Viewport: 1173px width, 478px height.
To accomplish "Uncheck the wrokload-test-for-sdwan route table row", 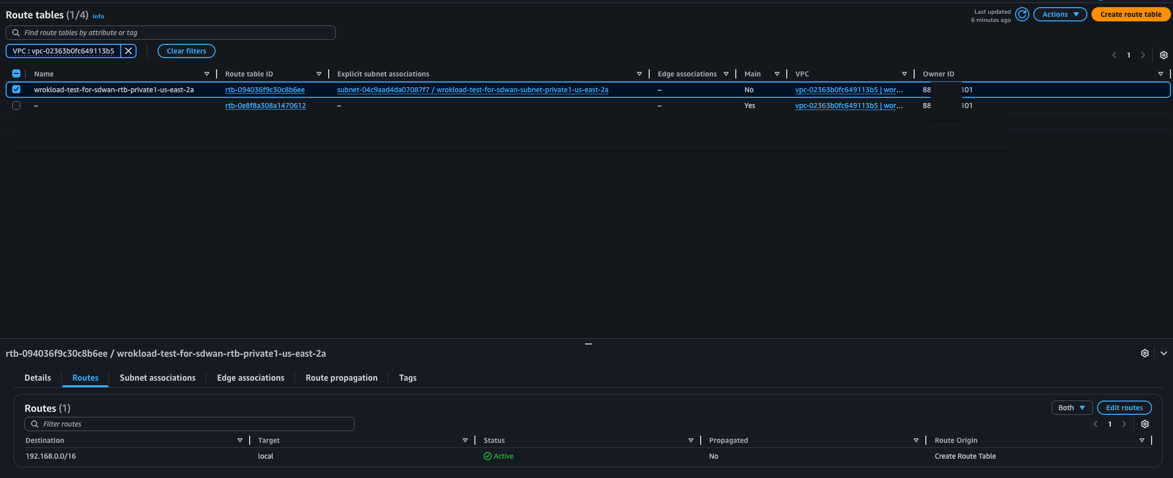I will 16,90.
